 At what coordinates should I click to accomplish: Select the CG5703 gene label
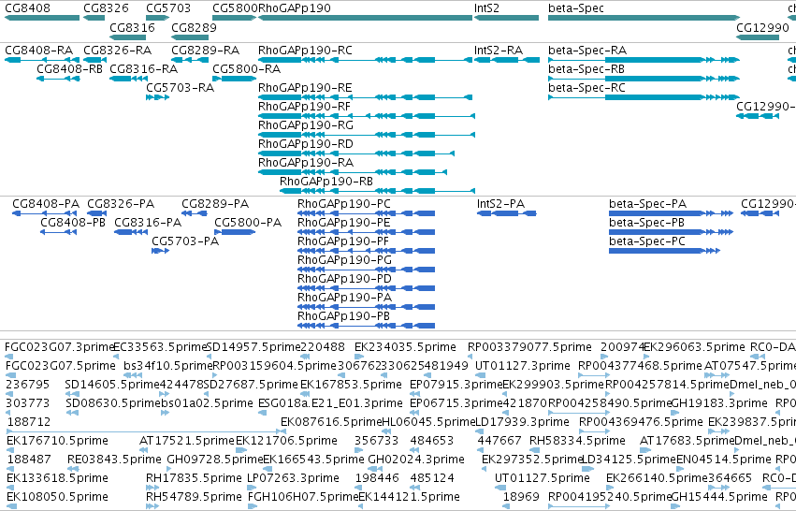click(x=168, y=8)
